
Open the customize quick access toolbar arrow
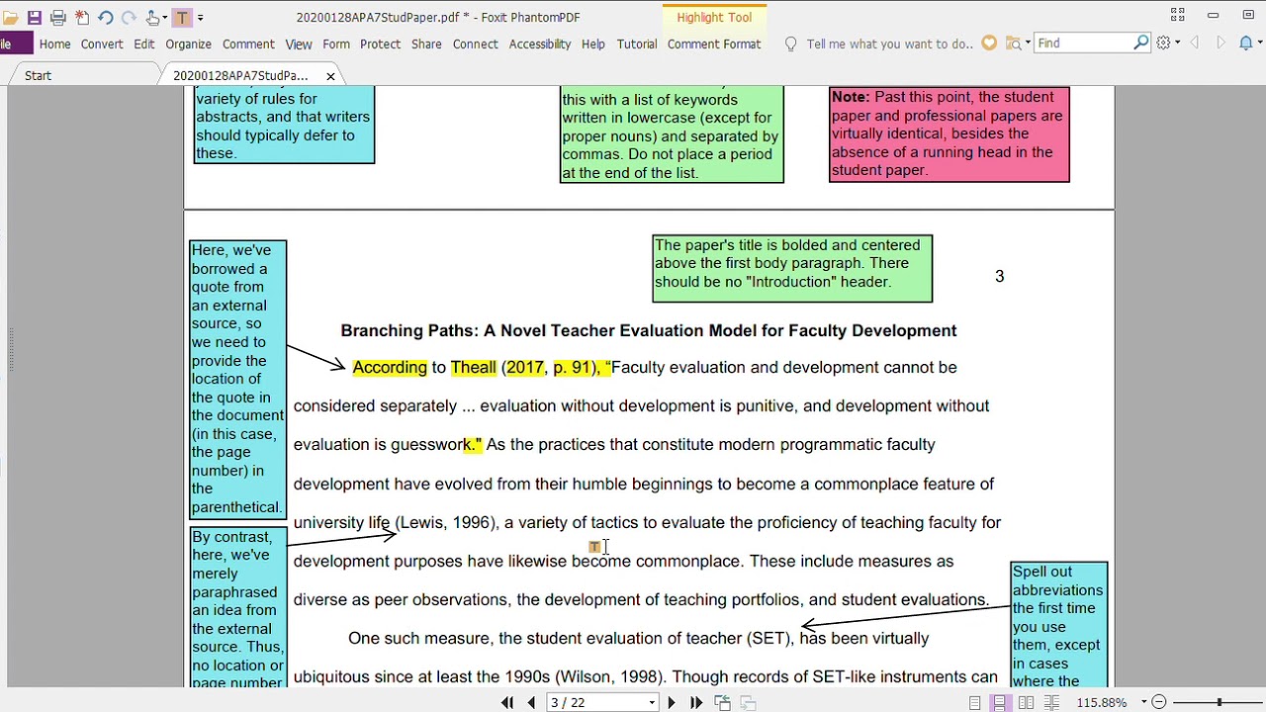(201, 18)
